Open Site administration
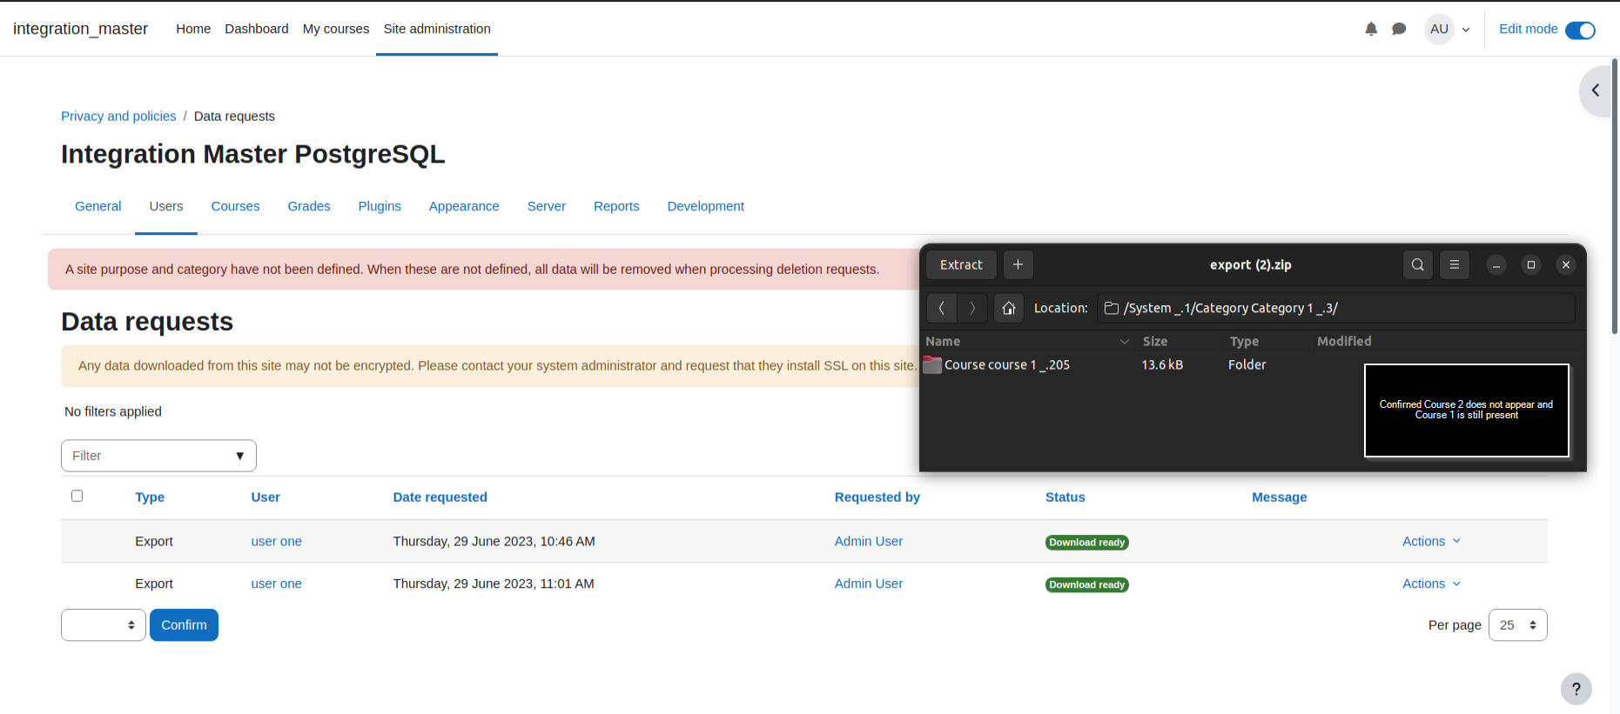The image size is (1620, 714). click(x=437, y=29)
